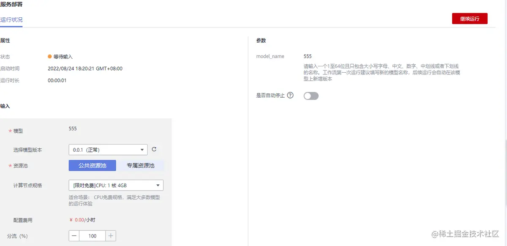Click the 选择模型版本 label
The image size is (507, 246).
point(27,150)
